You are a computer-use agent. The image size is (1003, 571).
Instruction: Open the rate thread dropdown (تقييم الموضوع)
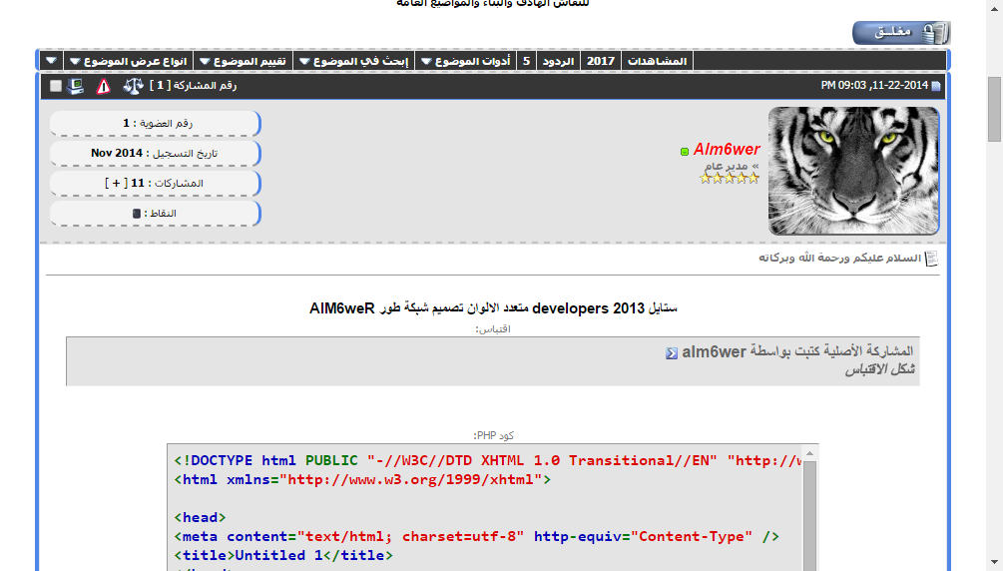[x=243, y=61]
